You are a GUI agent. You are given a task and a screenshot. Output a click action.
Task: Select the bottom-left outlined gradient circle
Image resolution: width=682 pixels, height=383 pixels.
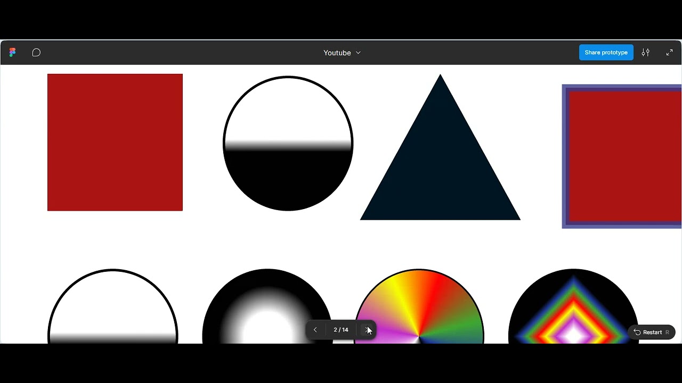[113, 306]
